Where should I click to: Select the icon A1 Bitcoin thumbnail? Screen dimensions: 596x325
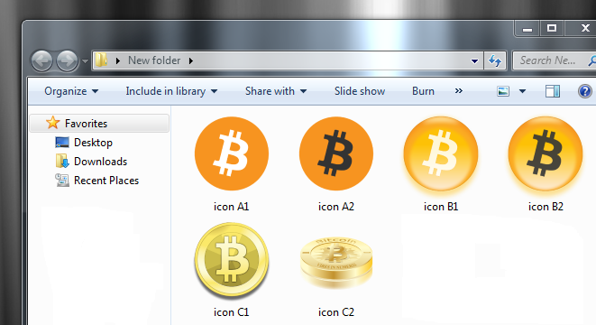232,153
